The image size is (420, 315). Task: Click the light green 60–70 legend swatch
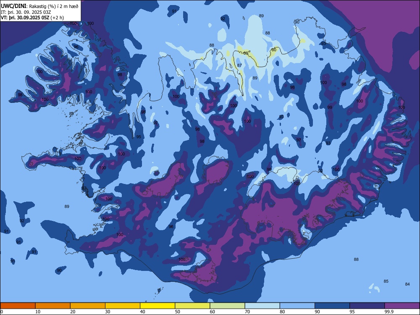click(227, 306)
